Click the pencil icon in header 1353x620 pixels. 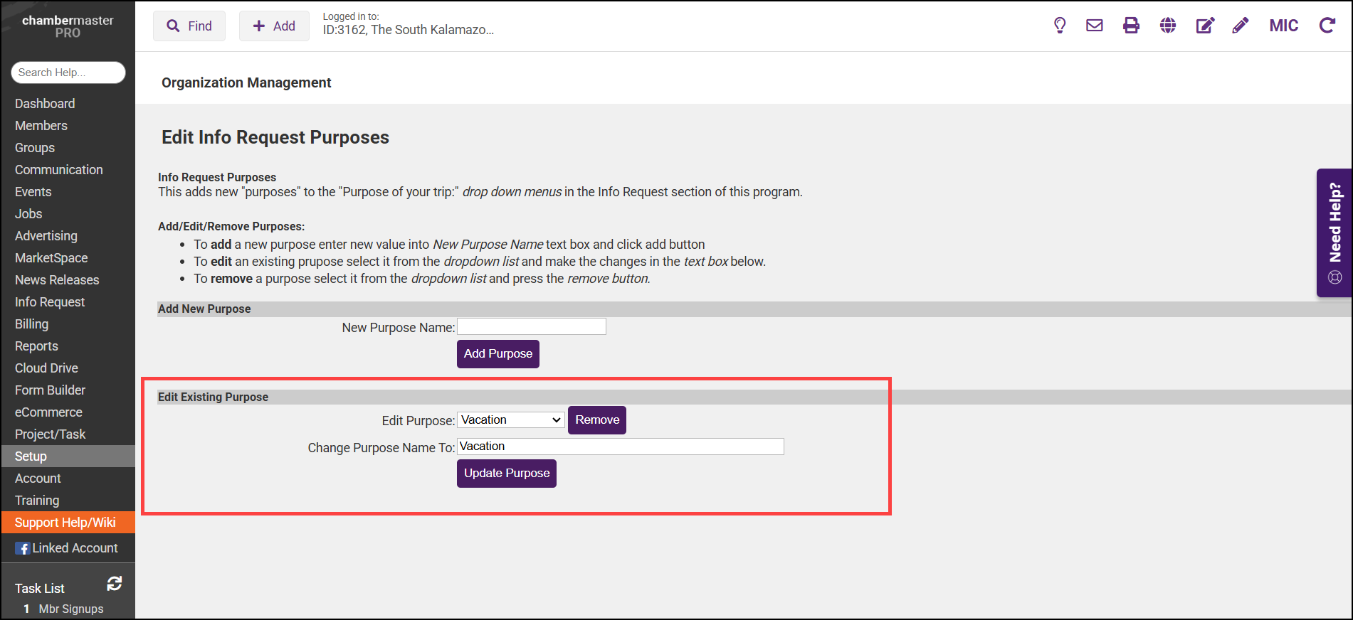click(1241, 26)
